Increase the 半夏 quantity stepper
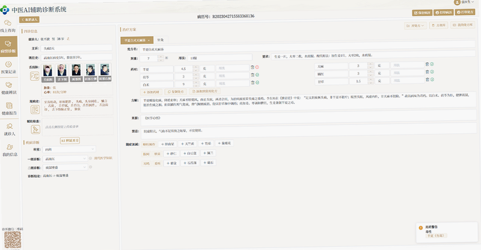Image resolution: width=481 pixels, height=250 pixels. click(195, 67)
